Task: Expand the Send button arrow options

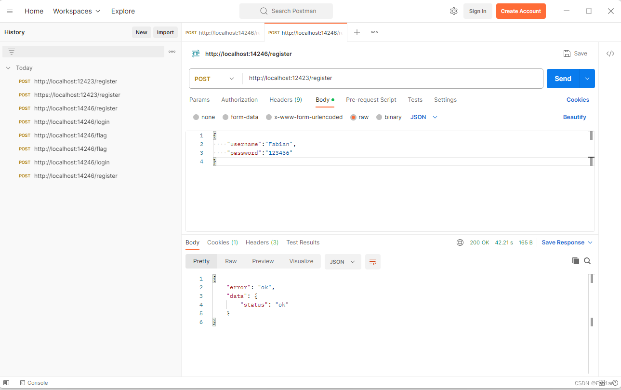Action: (x=587, y=79)
